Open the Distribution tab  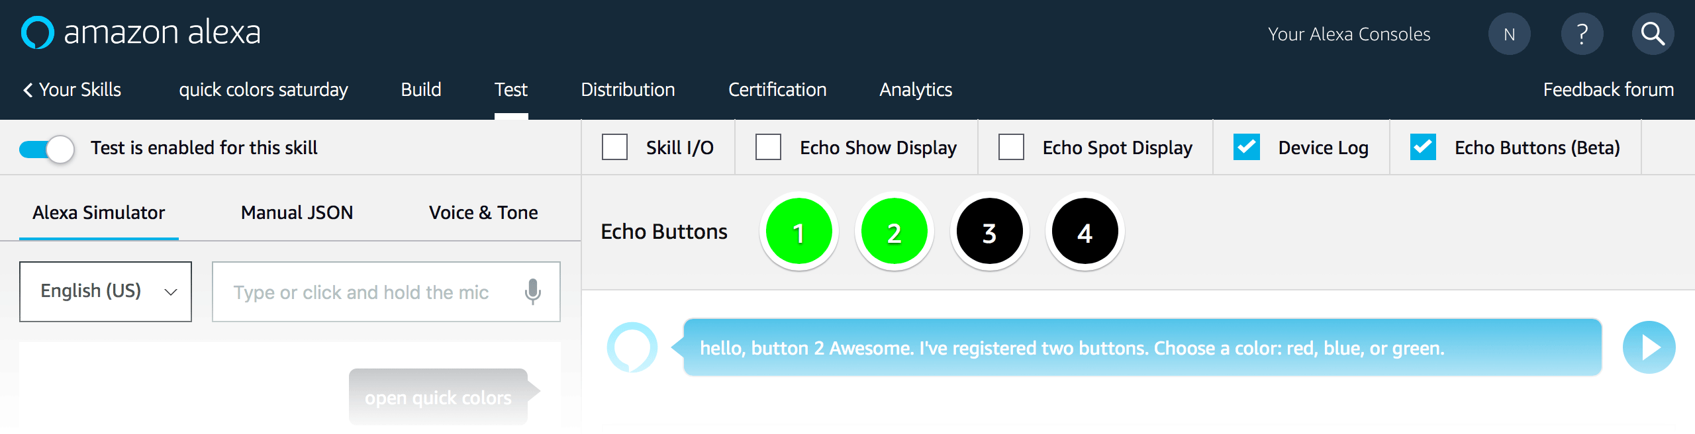click(628, 89)
